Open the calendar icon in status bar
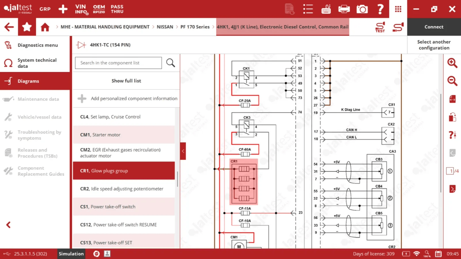The height and width of the screenshot is (259, 461). 438,254
